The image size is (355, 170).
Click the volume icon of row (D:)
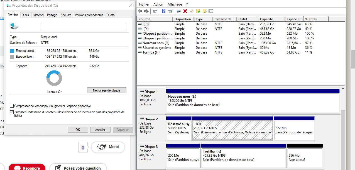tap(140, 29)
